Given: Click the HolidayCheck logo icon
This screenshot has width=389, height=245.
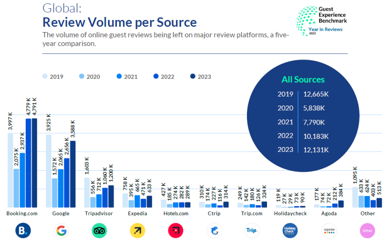Looking at the screenshot, I should tap(290, 230).
